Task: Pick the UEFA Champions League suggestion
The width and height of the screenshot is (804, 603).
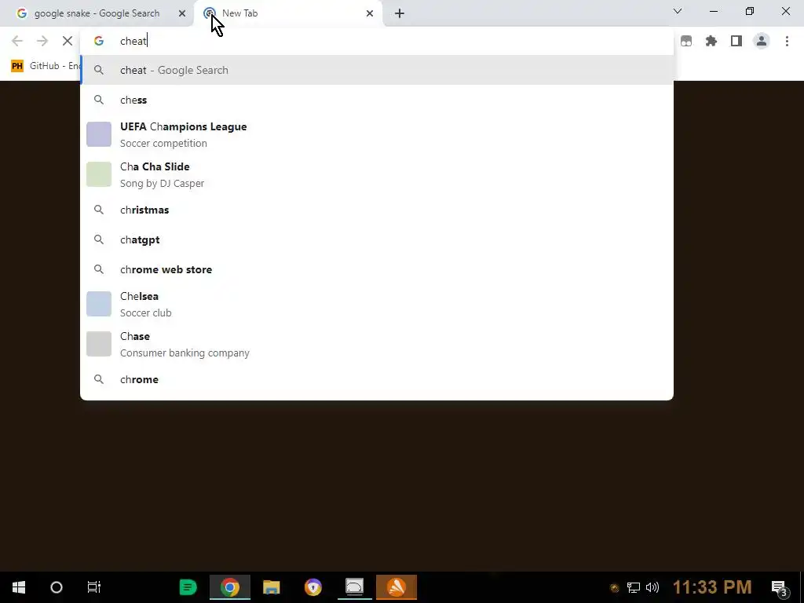Action: tap(377, 134)
